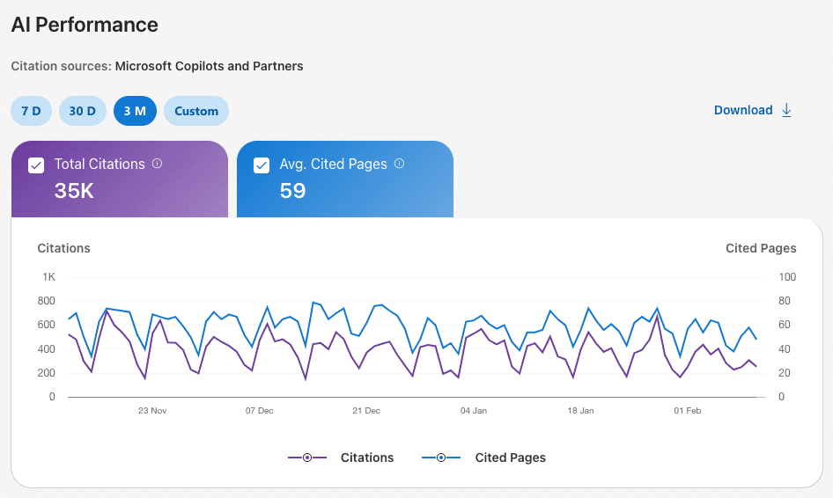Screen dimensions: 833x498
Task: Select the 3 M time range
Action: pyautogui.click(x=135, y=111)
